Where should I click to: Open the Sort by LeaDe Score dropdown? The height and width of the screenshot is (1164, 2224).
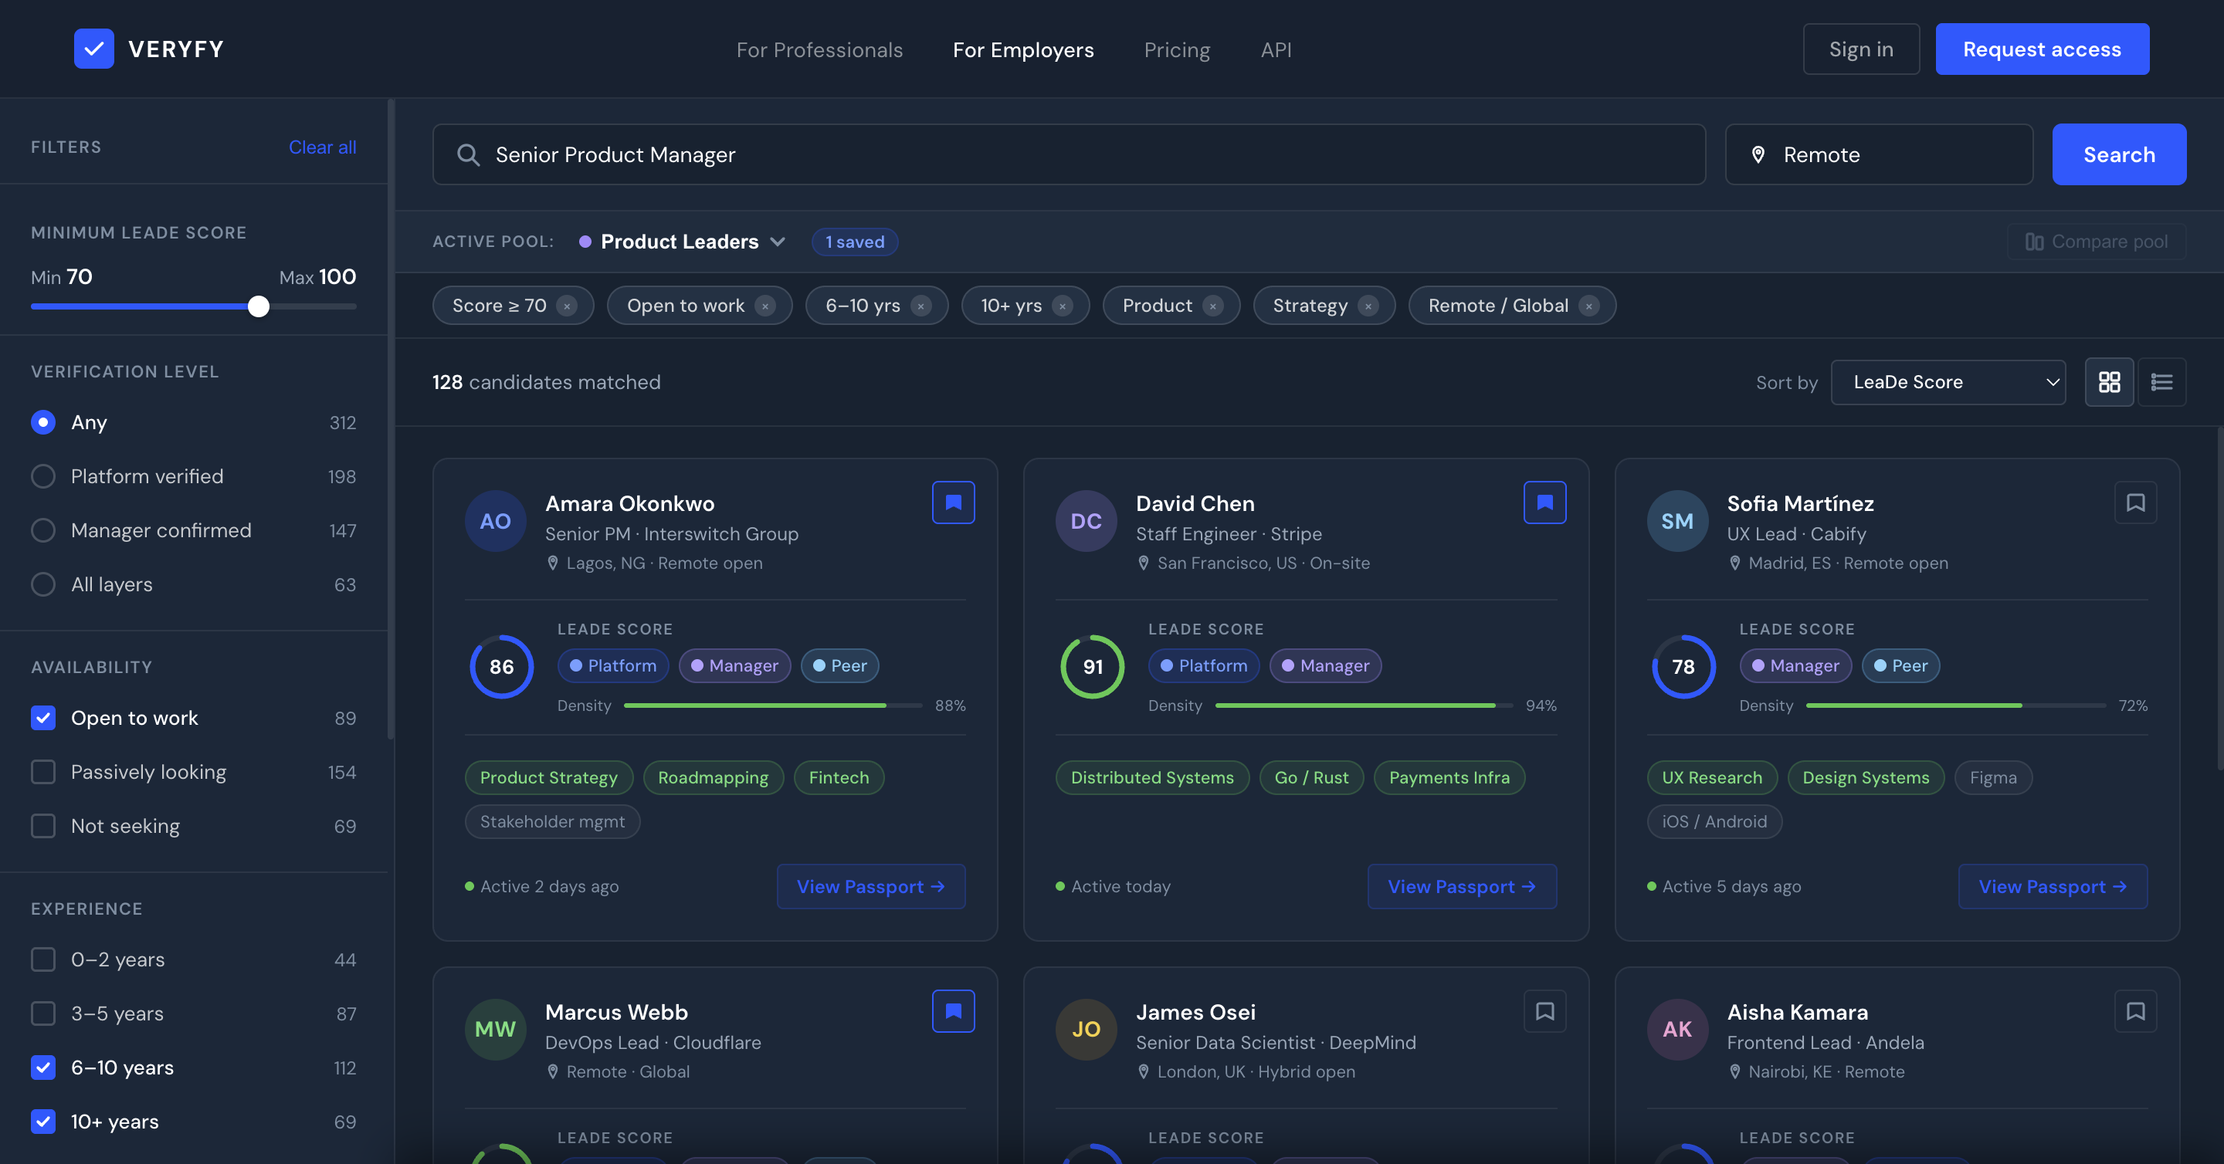[1948, 382]
